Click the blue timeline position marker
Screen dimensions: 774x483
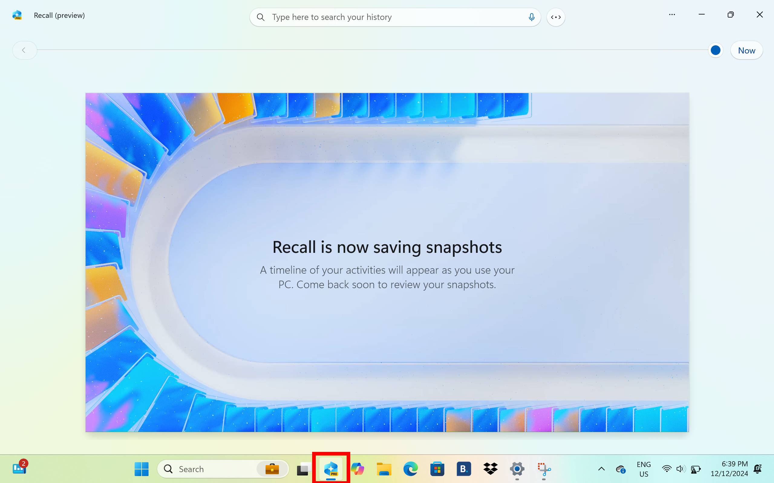(715, 50)
